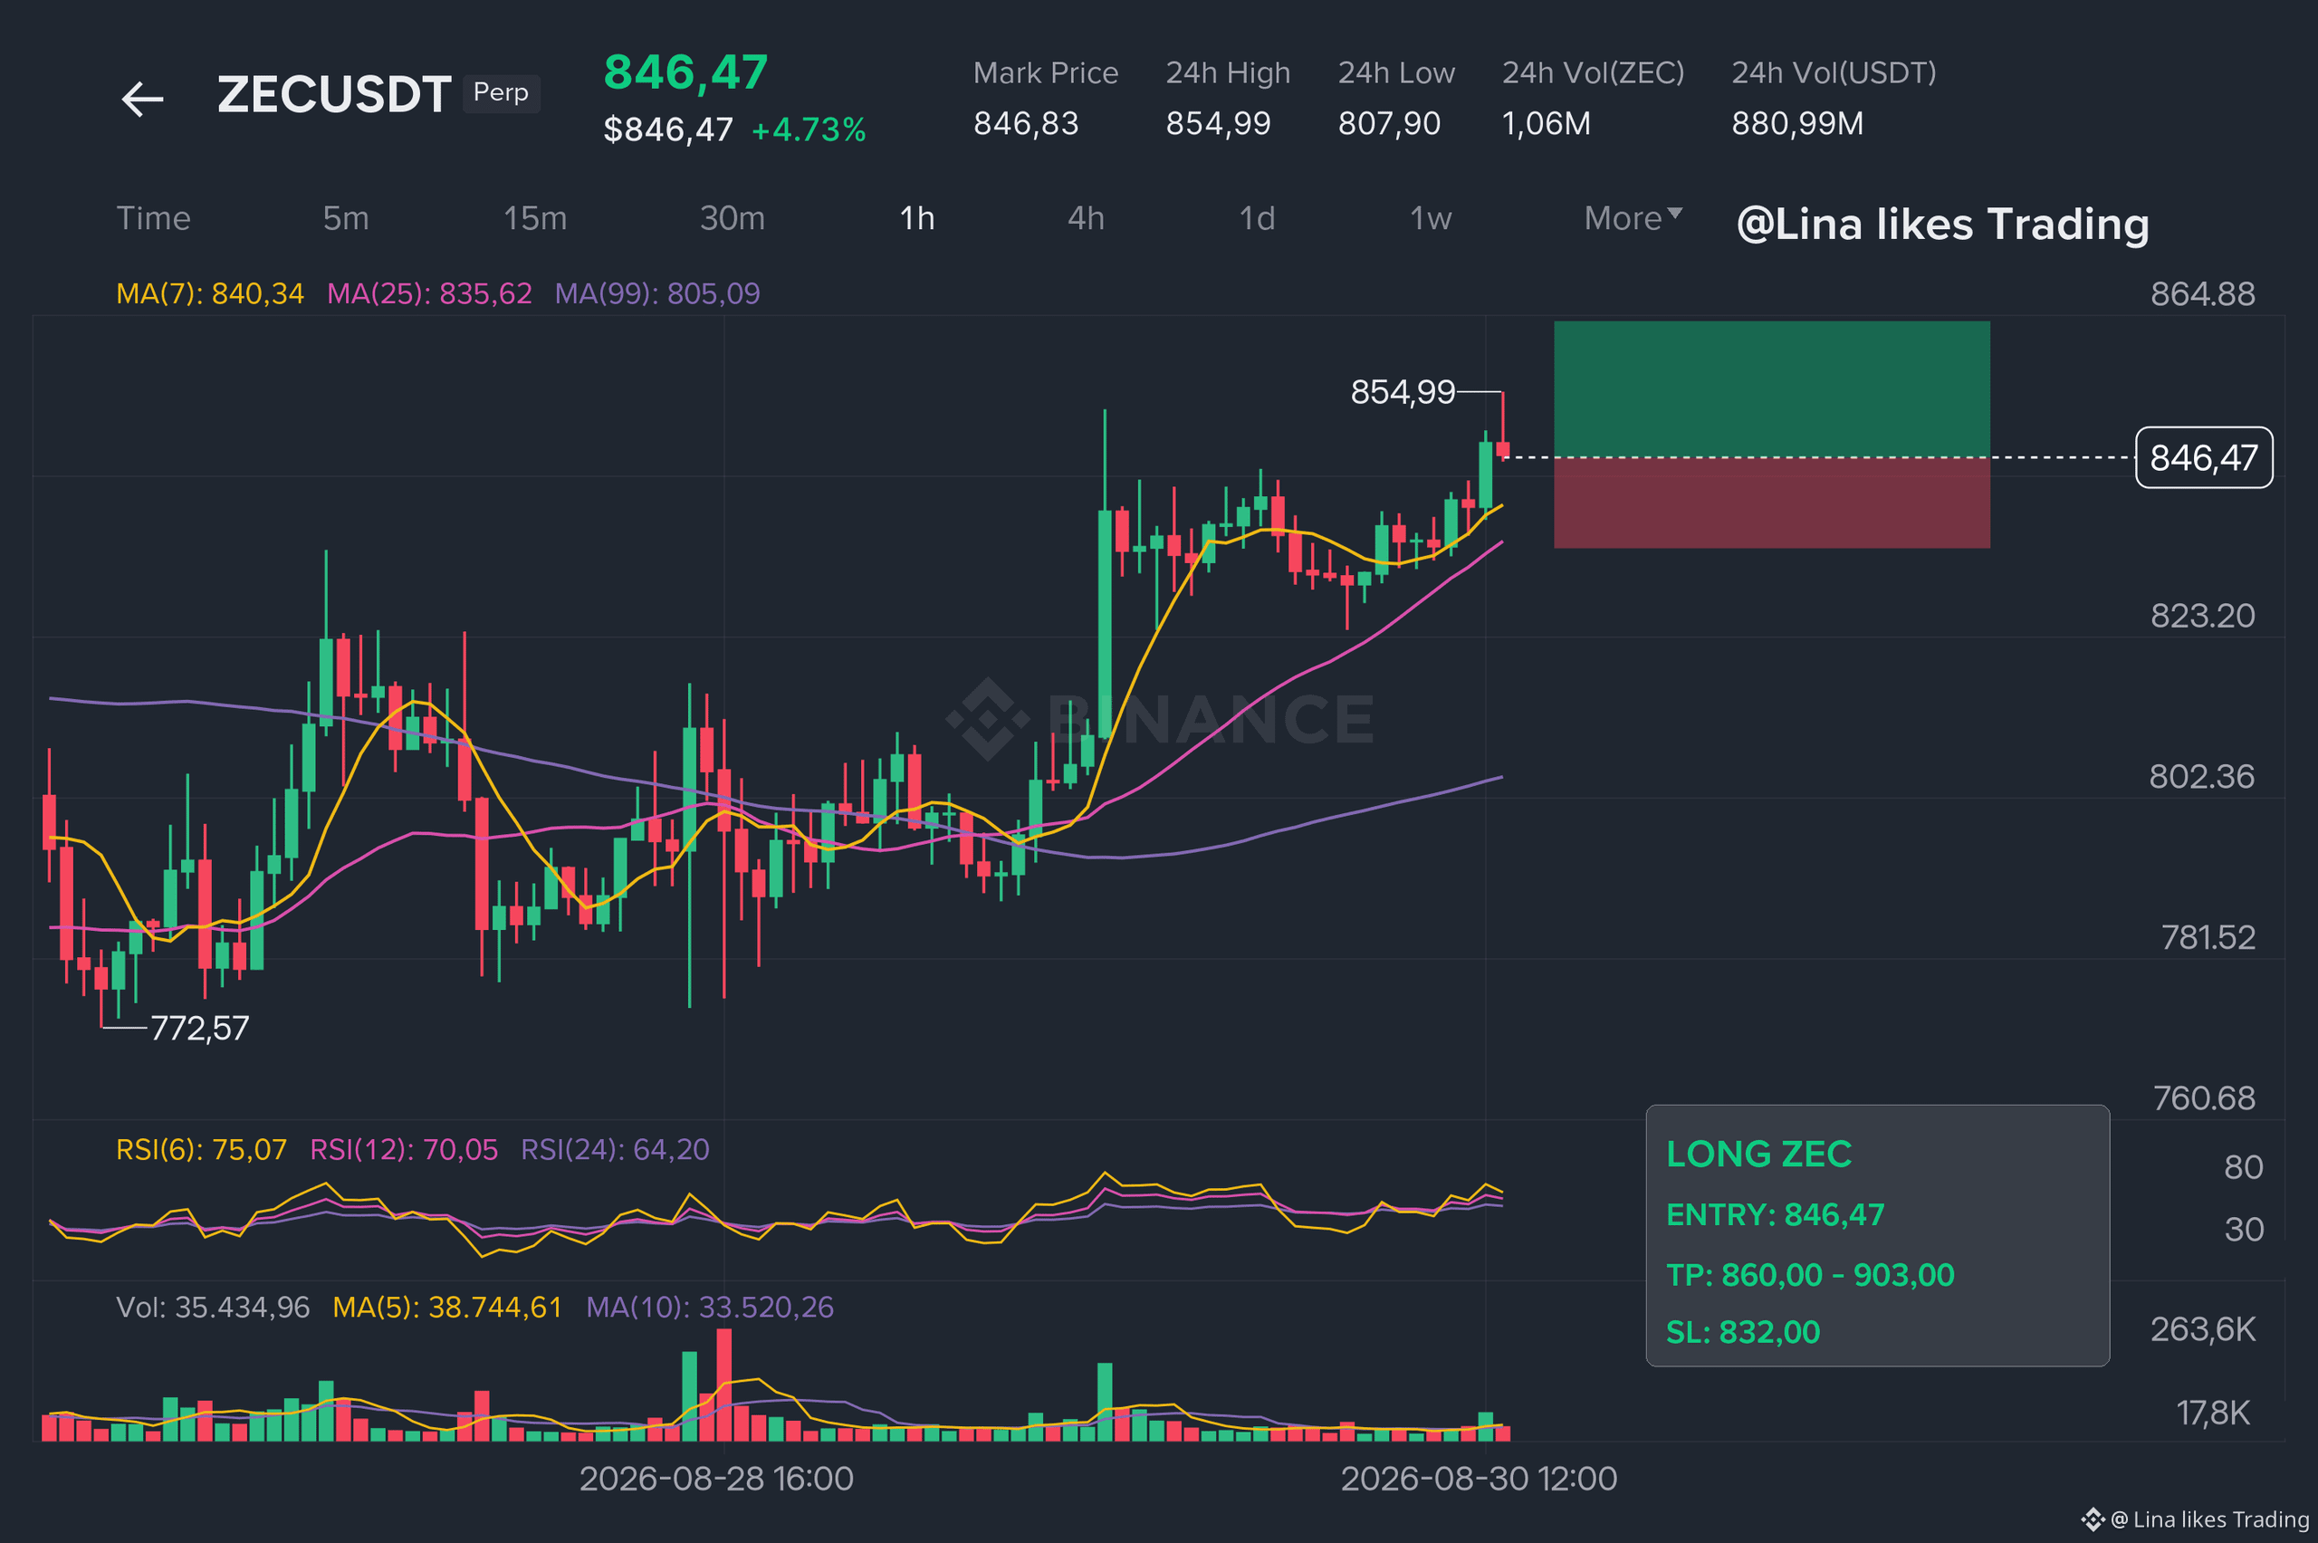Click the large green 846,47 last price

coord(685,72)
